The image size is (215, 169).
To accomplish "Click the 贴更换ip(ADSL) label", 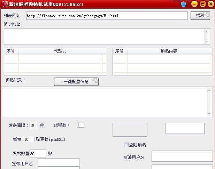I will 51,139.
